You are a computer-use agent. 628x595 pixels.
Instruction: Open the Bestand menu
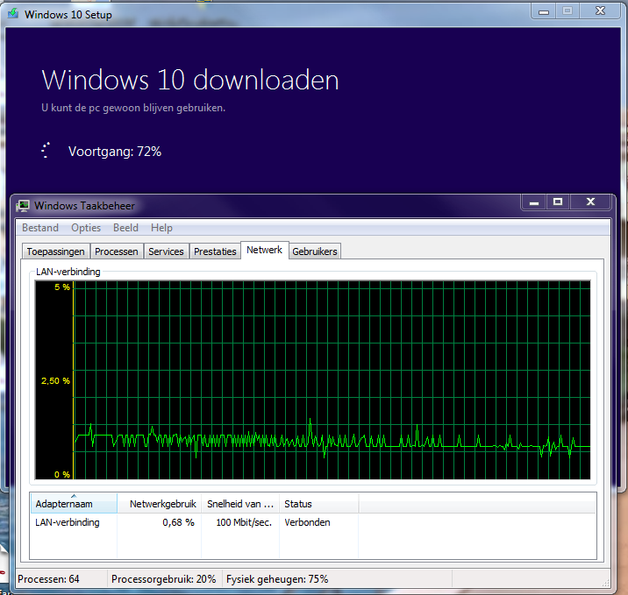pos(40,228)
